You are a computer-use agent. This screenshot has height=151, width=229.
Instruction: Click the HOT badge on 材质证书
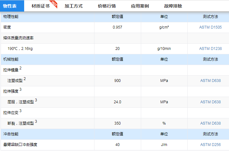tap(54, 3)
